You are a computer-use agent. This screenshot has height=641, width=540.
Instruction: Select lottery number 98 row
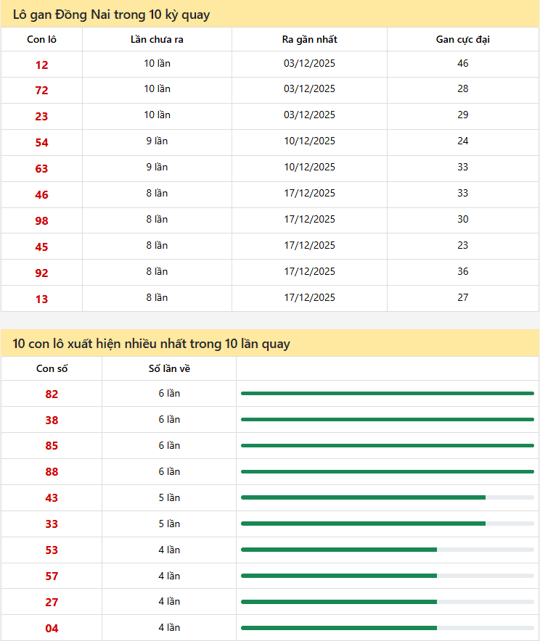(41, 220)
